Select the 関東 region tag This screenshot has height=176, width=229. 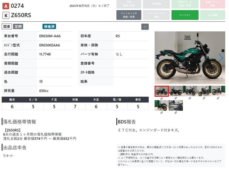coord(7,27)
